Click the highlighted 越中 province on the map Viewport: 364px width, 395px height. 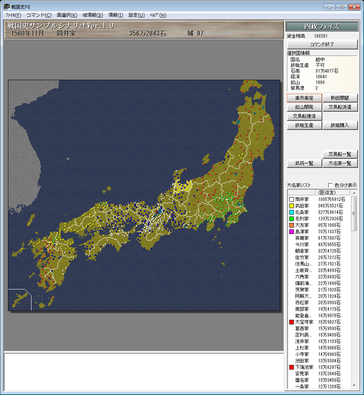[183, 188]
